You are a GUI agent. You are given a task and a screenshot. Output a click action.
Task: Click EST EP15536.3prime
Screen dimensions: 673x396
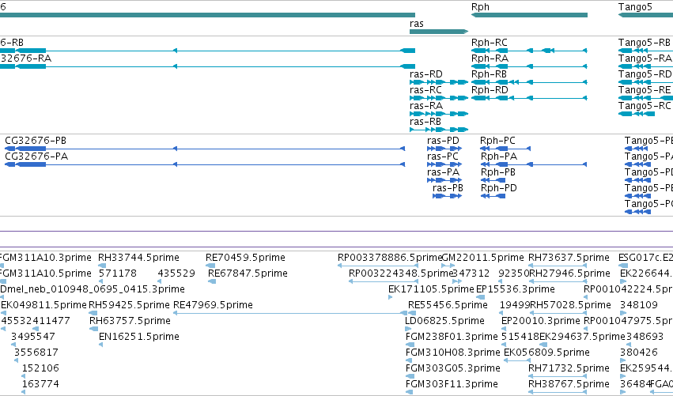(x=481, y=297)
